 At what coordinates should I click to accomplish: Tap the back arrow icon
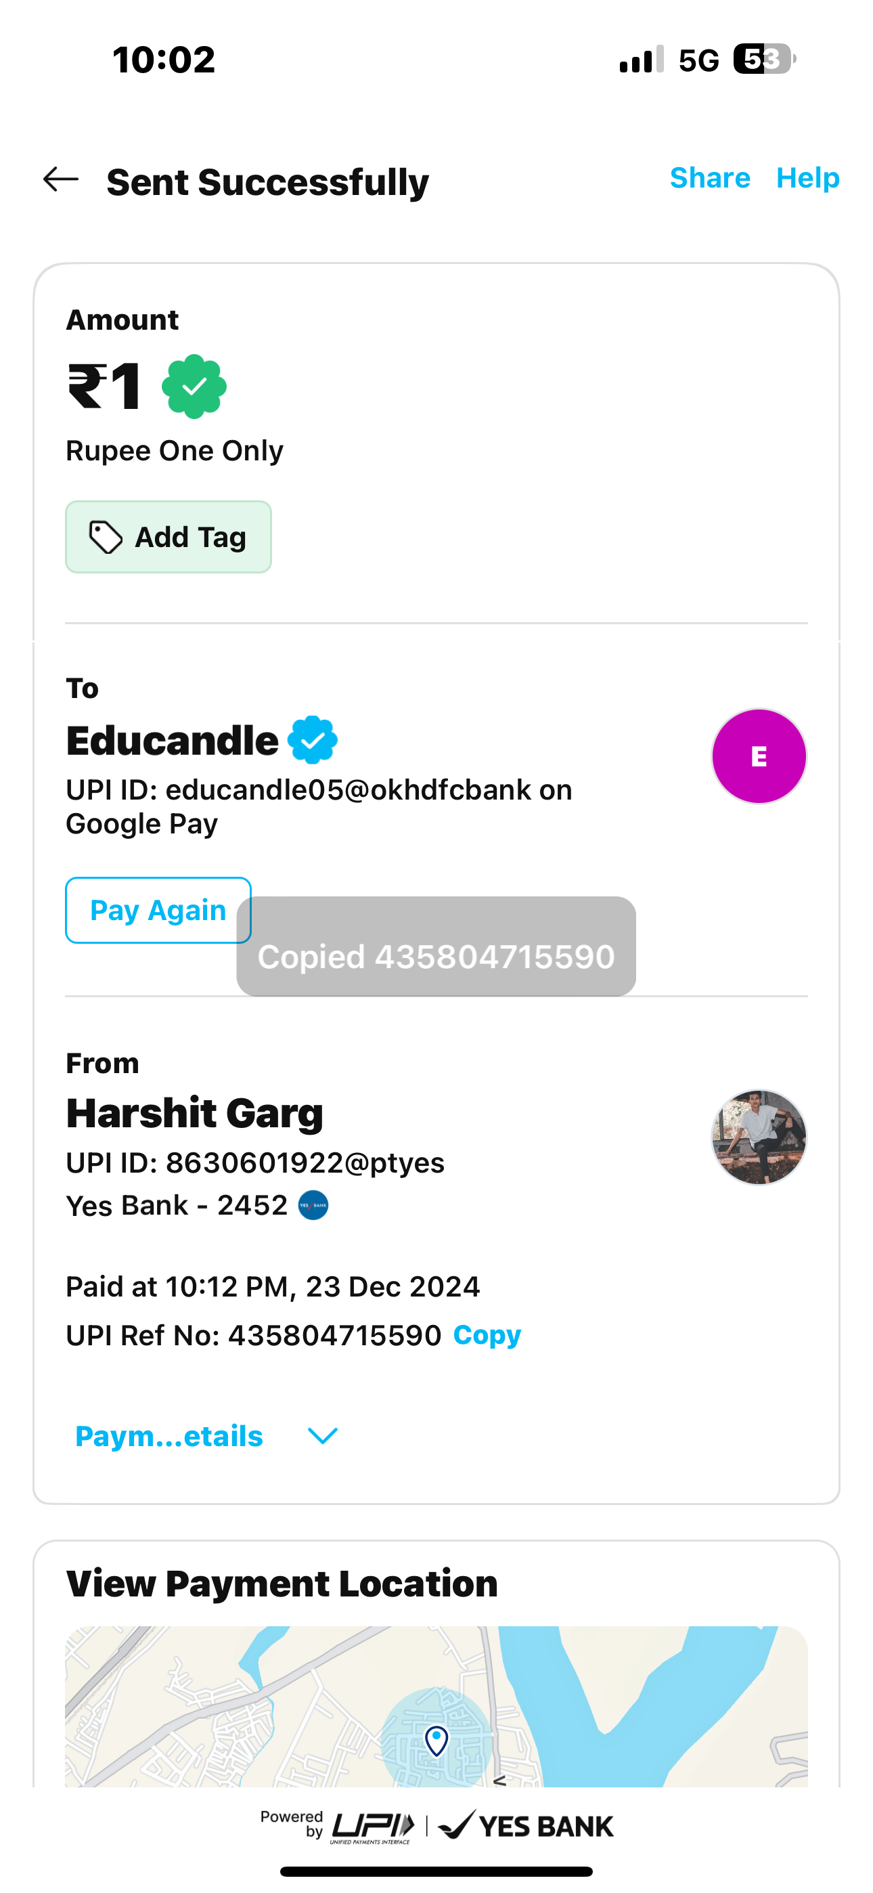pyautogui.click(x=61, y=179)
